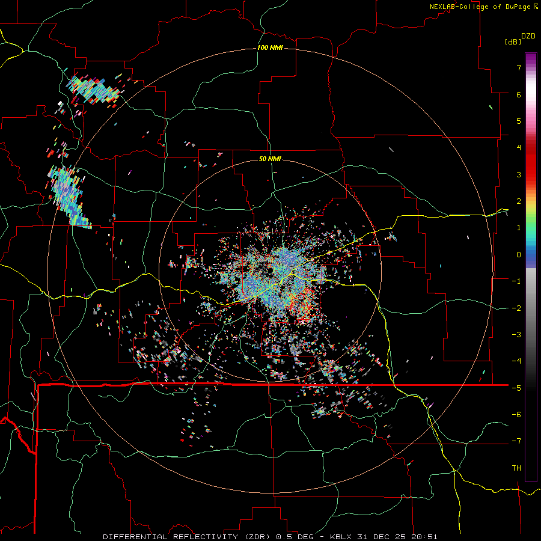Click the 4 dB tick label on the scale
Screen dimensions: 541x541
pos(519,148)
